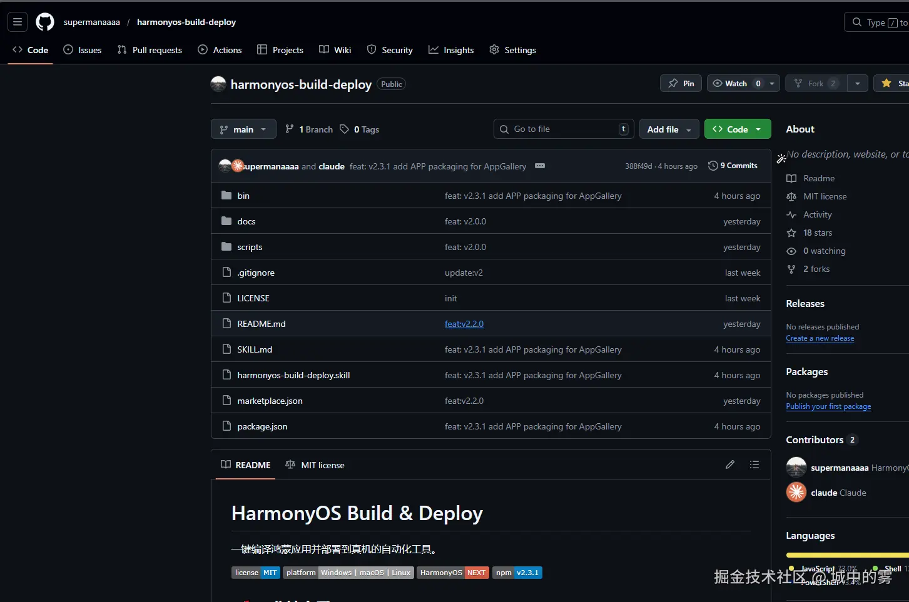Click the npm v2.3.1 badge
The image size is (909, 602).
(517, 573)
